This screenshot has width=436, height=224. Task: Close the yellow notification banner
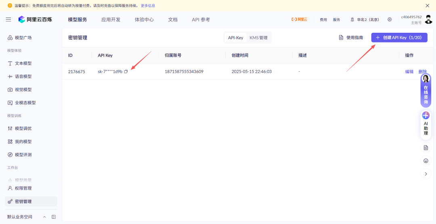(428, 6)
